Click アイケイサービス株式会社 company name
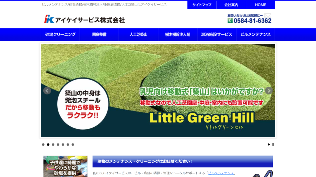This screenshot has width=316, height=177. [x=90, y=20]
